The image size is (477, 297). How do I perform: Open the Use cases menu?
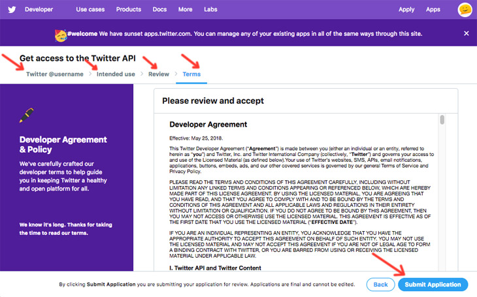coord(90,9)
